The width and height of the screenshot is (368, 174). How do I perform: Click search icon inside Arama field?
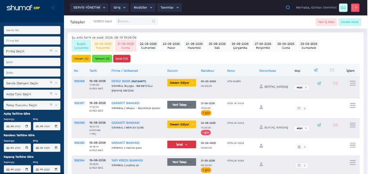tap(153, 21)
